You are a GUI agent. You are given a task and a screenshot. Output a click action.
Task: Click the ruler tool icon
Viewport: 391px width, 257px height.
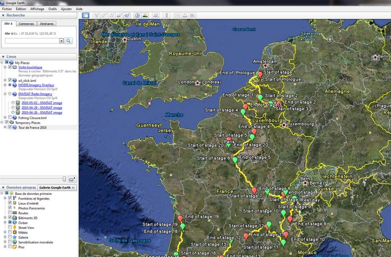coord(166,15)
